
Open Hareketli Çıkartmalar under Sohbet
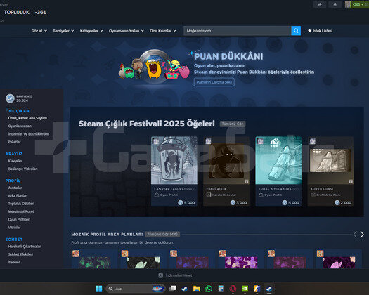point(25,247)
